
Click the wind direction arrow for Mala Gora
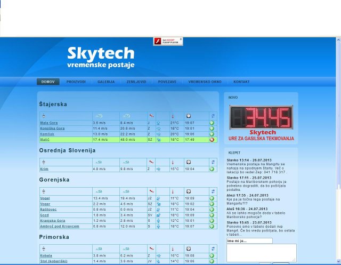coord(158,123)
